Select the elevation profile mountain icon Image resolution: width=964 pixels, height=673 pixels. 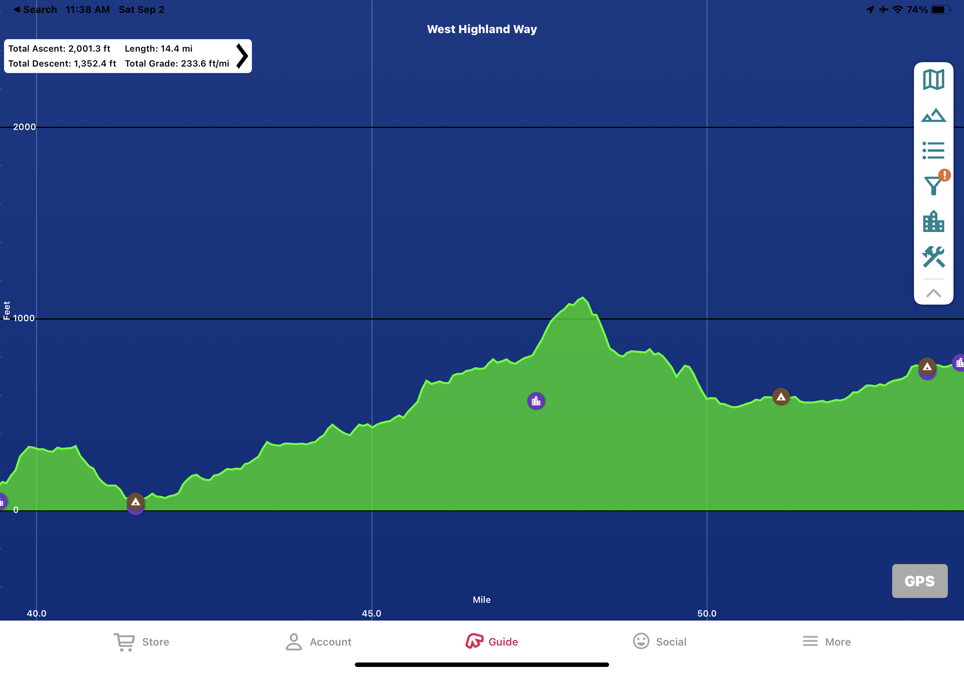[933, 115]
